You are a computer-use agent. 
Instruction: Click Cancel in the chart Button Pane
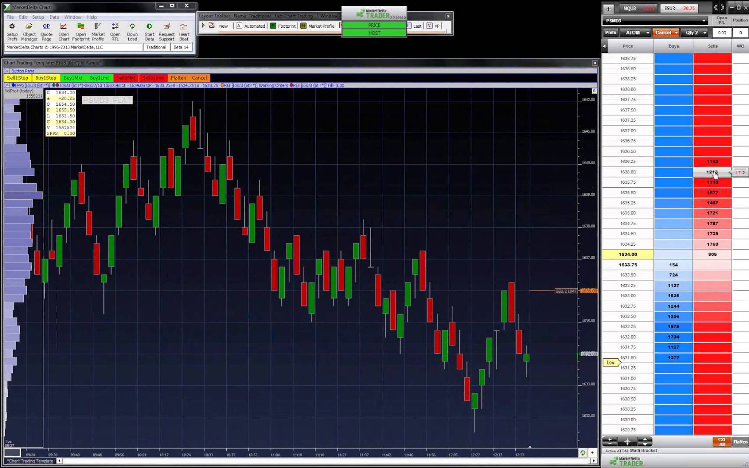199,78
